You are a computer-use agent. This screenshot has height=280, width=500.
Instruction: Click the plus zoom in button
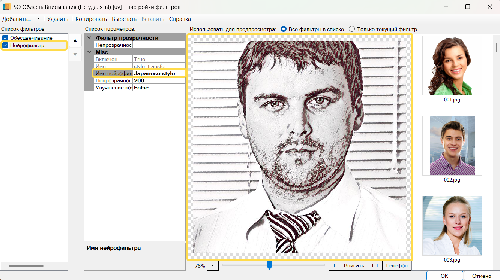coord(334,265)
